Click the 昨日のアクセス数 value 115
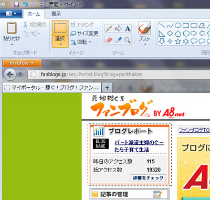The width and height of the screenshot is (210, 200). (x=151, y=161)
